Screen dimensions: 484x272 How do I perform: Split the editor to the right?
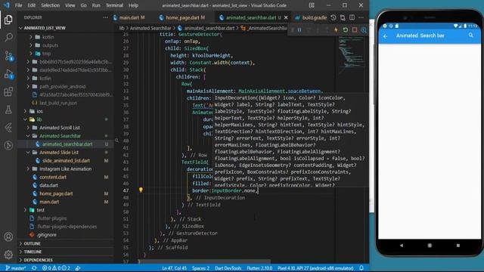click(352, 17)
